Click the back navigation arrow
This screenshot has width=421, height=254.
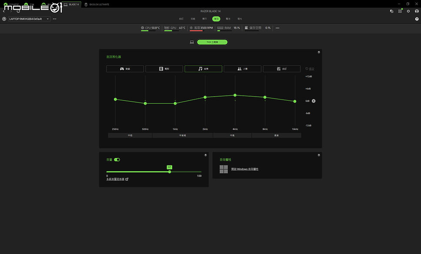(x=4, y=11)
